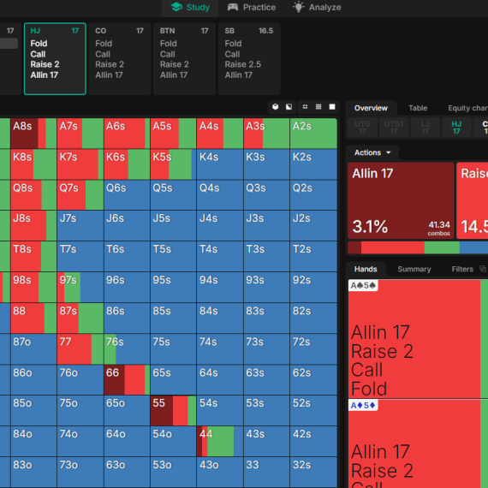The image size is (488, 488).
Task: Open the Summary tab
Action: point(414,269)
